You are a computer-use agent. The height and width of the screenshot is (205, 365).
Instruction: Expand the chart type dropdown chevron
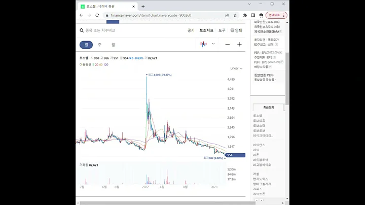point(213,44)
